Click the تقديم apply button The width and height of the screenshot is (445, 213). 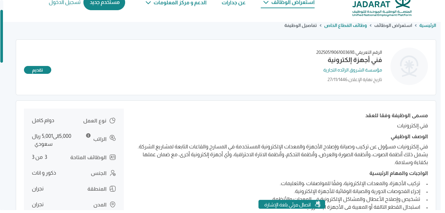point(37,70)
